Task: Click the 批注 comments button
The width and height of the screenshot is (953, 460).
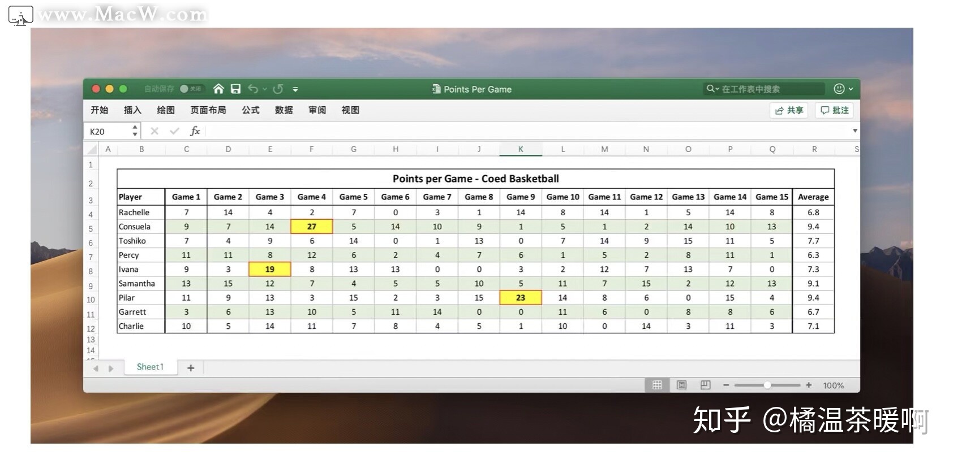Action: pyautogui.click(x=834, y=110)
